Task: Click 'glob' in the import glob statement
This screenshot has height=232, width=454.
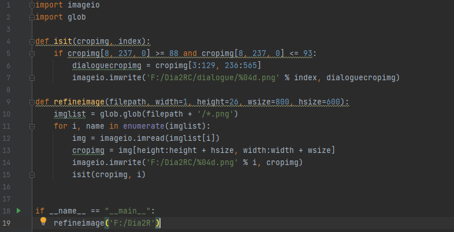Action: point(77,17)
